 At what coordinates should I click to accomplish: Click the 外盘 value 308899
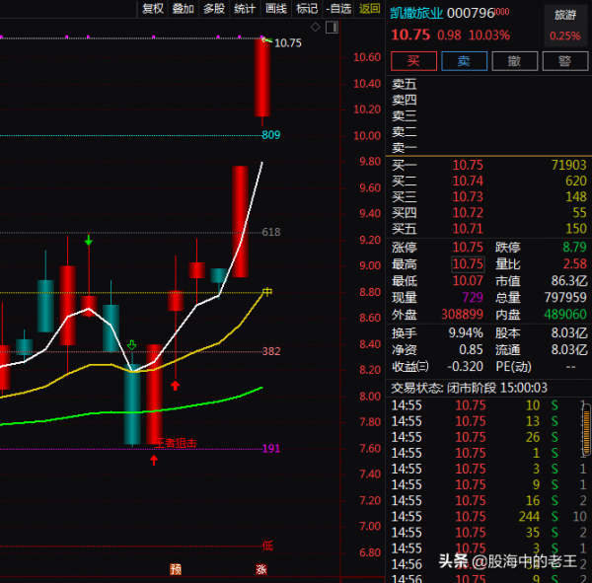(x=462, y=314)
